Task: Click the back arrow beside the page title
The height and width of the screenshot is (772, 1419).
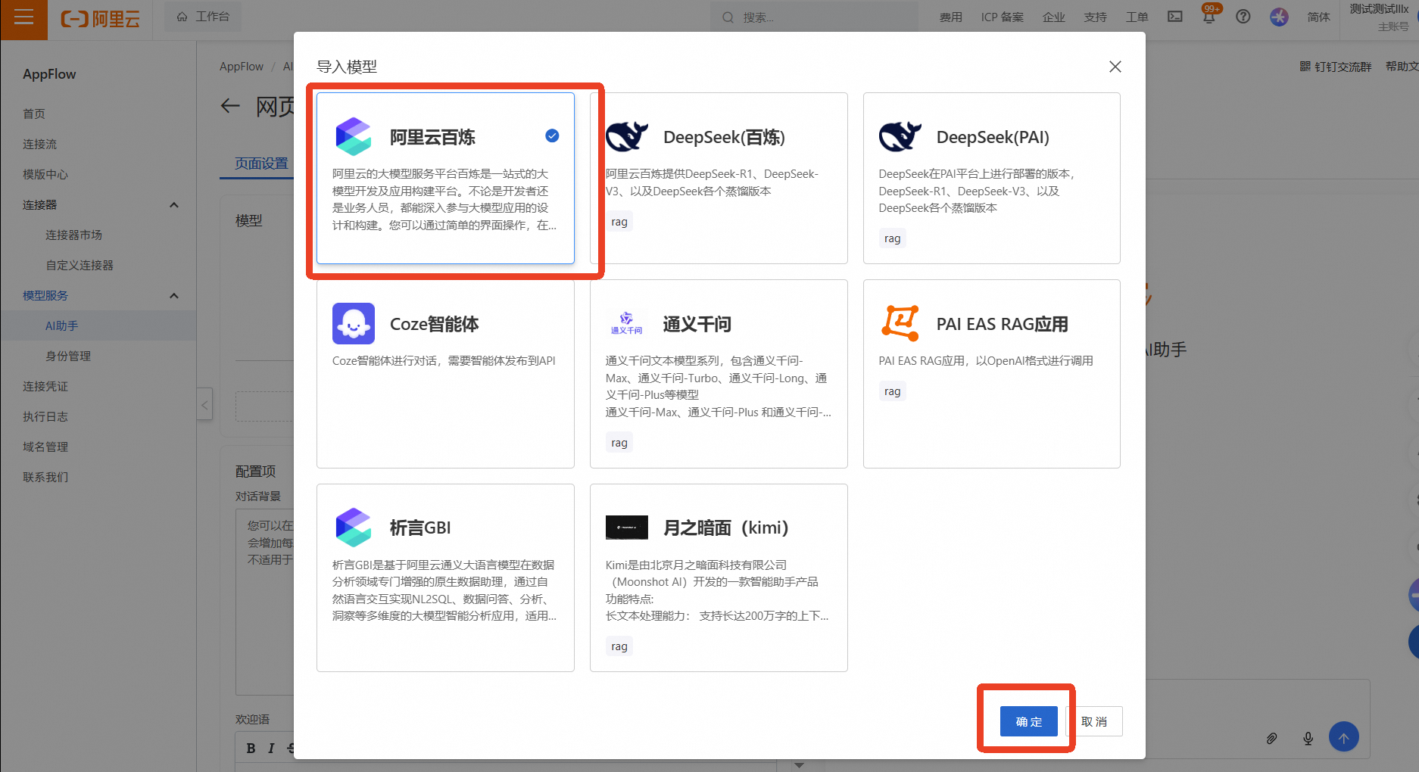Action: pos(230,106)
